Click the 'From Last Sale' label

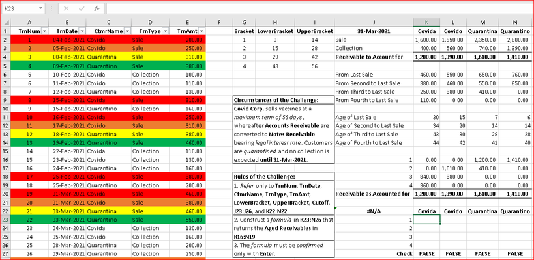point(354,74)
